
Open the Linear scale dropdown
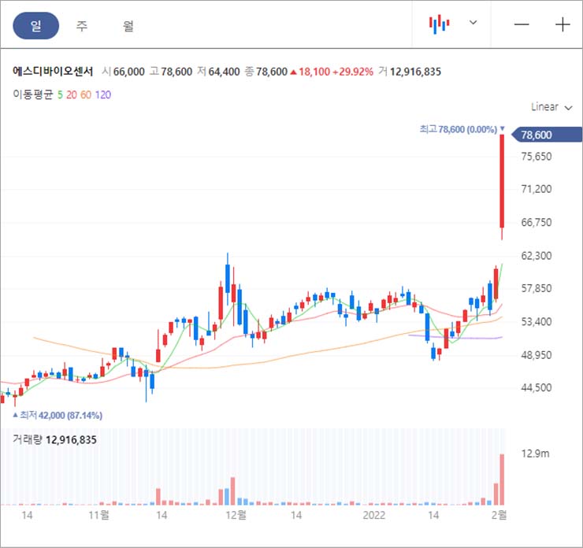[x=551, y=107]
